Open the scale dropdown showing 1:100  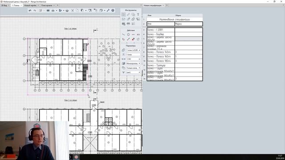133,59
